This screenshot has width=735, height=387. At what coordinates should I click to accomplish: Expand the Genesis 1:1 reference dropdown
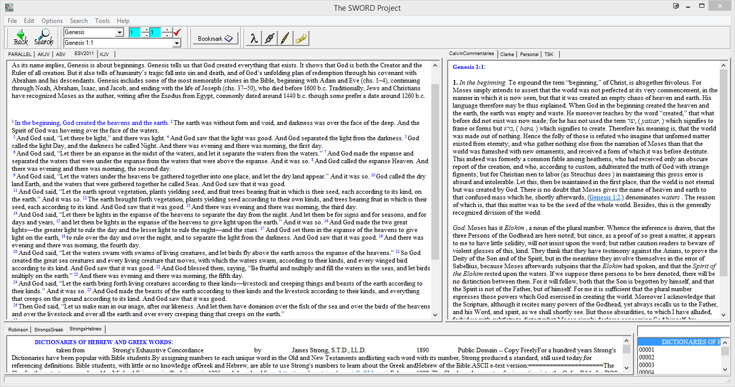click(x=177, y=43)
